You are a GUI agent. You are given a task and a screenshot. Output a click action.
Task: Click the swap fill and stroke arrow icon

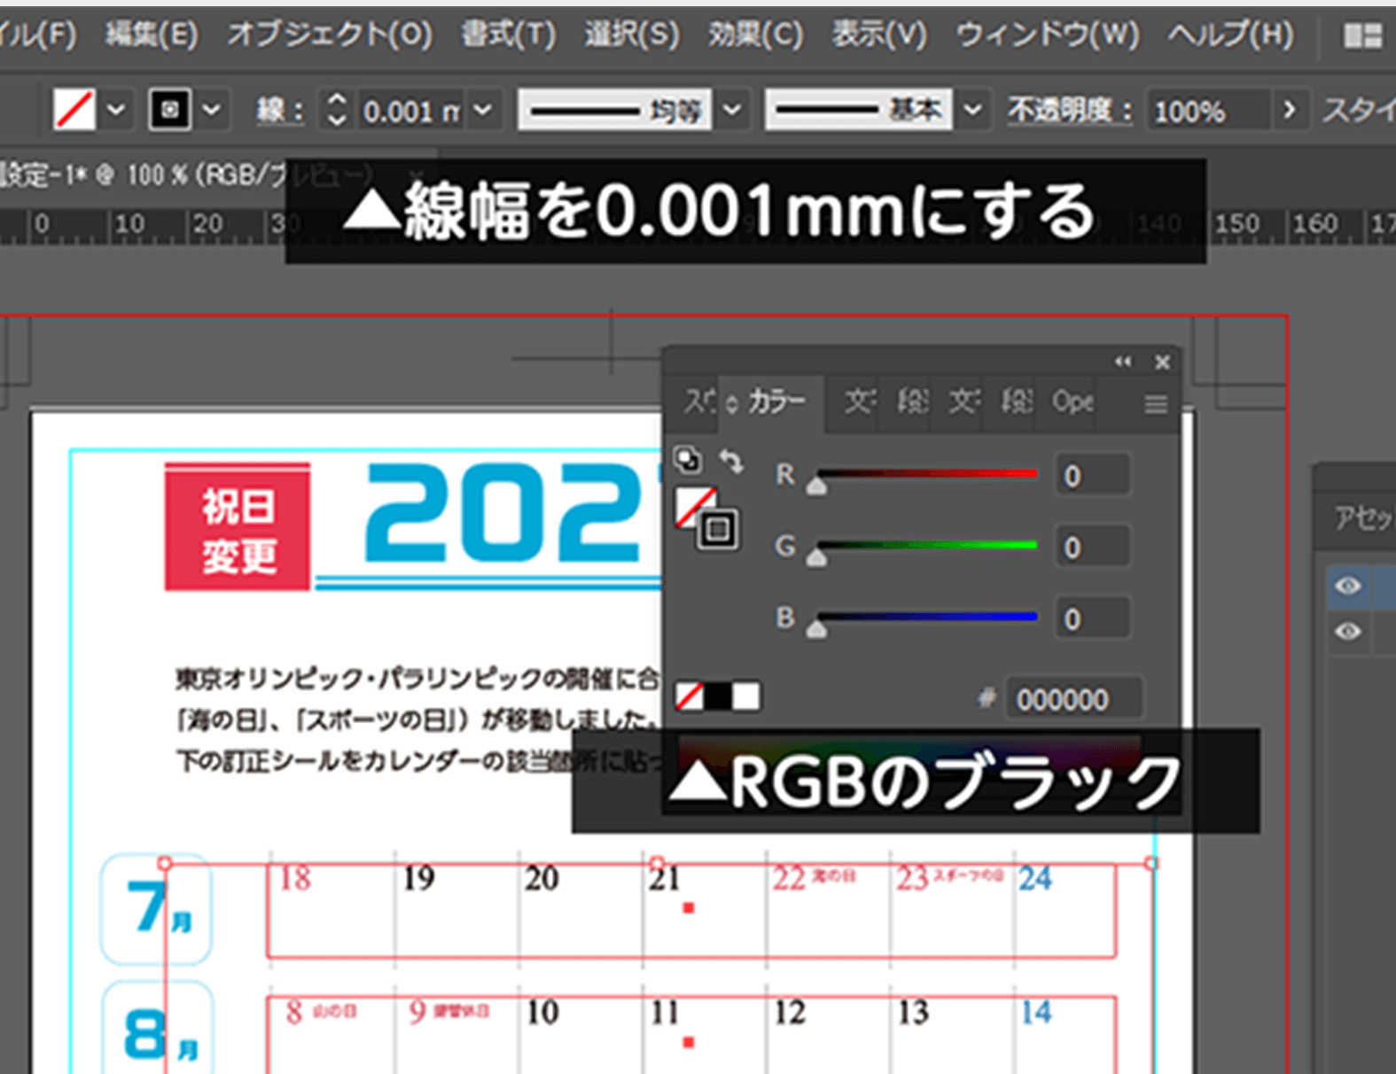[x=731, y=461]
